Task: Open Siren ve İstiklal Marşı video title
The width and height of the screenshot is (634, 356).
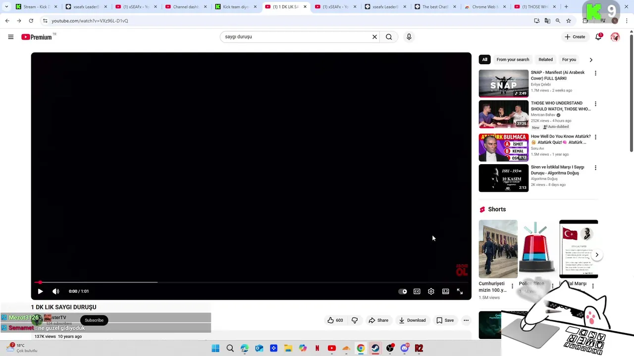Action: pos(558,170)
